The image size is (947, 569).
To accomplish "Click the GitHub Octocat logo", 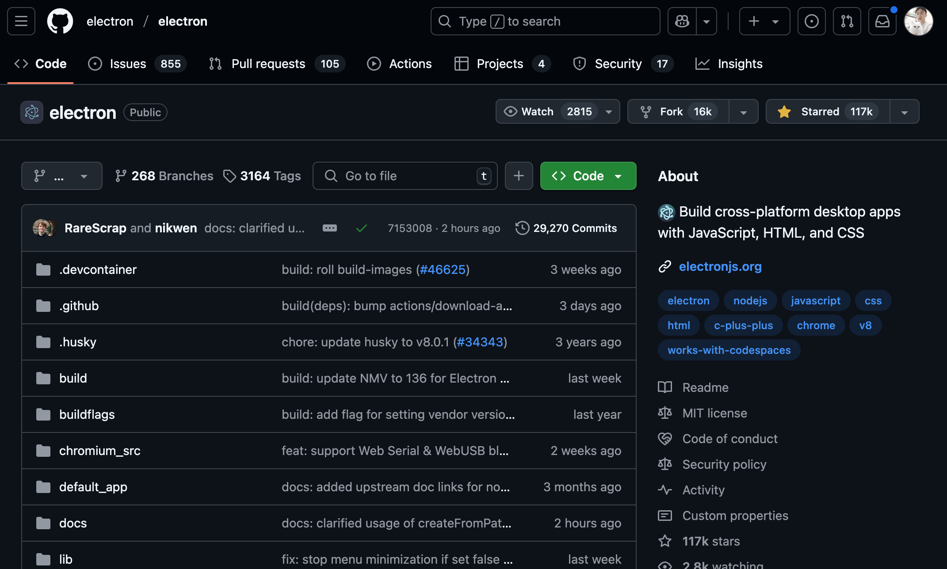I will (60, 21).
